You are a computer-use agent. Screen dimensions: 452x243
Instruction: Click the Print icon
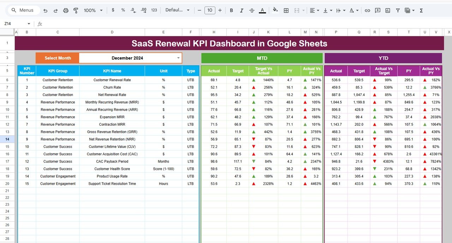click(66, 10)
